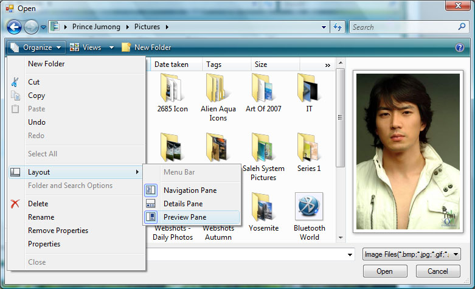Close the Open dialog window
Viewport: 475px width, 289px height.
[x=458, y=5]
